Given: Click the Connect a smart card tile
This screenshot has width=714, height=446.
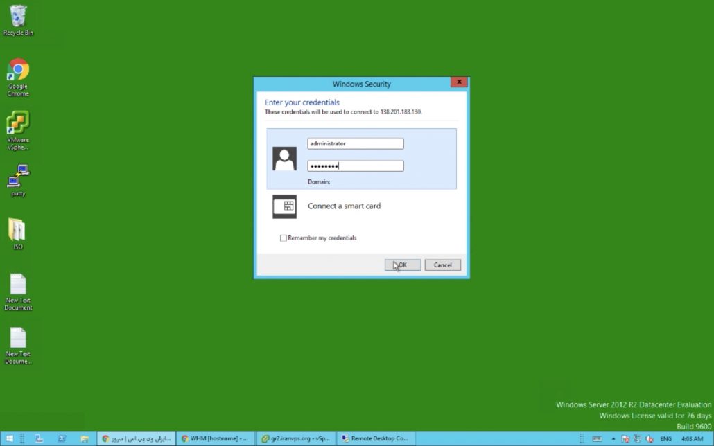Looking at the screenshot, I should pos(344,206).
